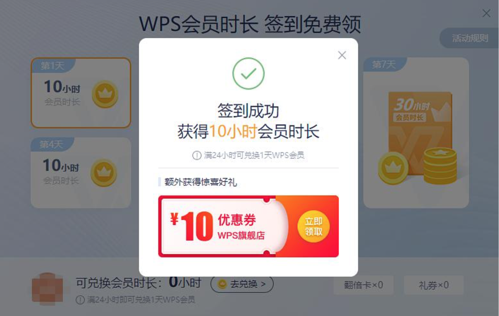The image size is (499, 316).
Task: Click the crown coin beside the 30小时 box
Action: (393, 168)
